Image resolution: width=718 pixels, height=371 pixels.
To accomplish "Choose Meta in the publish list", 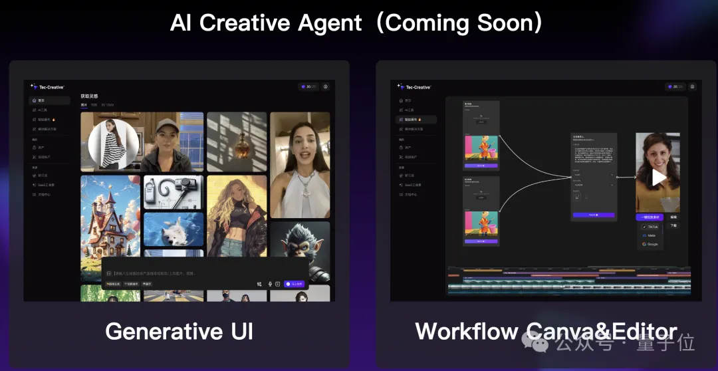I will 650,235.
